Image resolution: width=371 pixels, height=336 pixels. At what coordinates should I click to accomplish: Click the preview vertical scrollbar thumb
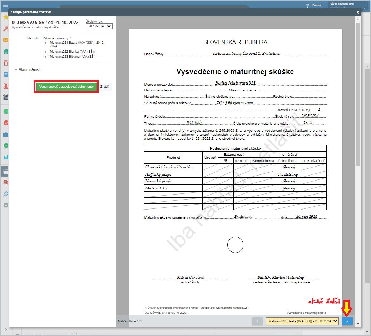pyautogui.click(x=358, y=94)
